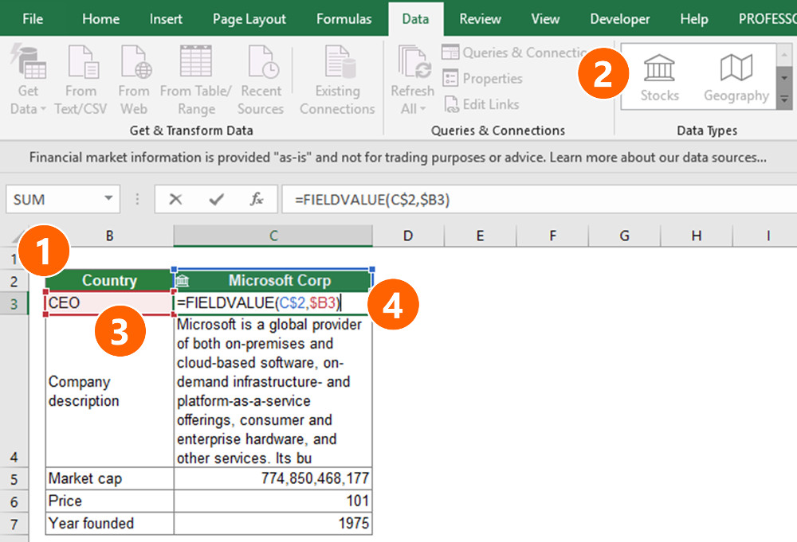Select the Year founded cell

pos(109,523)
